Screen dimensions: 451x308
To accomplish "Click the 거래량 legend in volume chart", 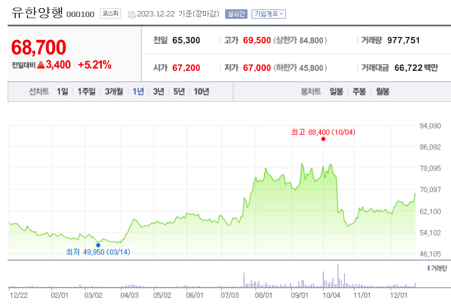I will point(437,268).
